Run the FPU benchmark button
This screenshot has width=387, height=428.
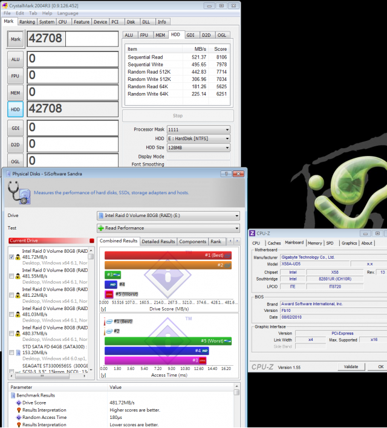pyautogui.click(x=15, y=76)
